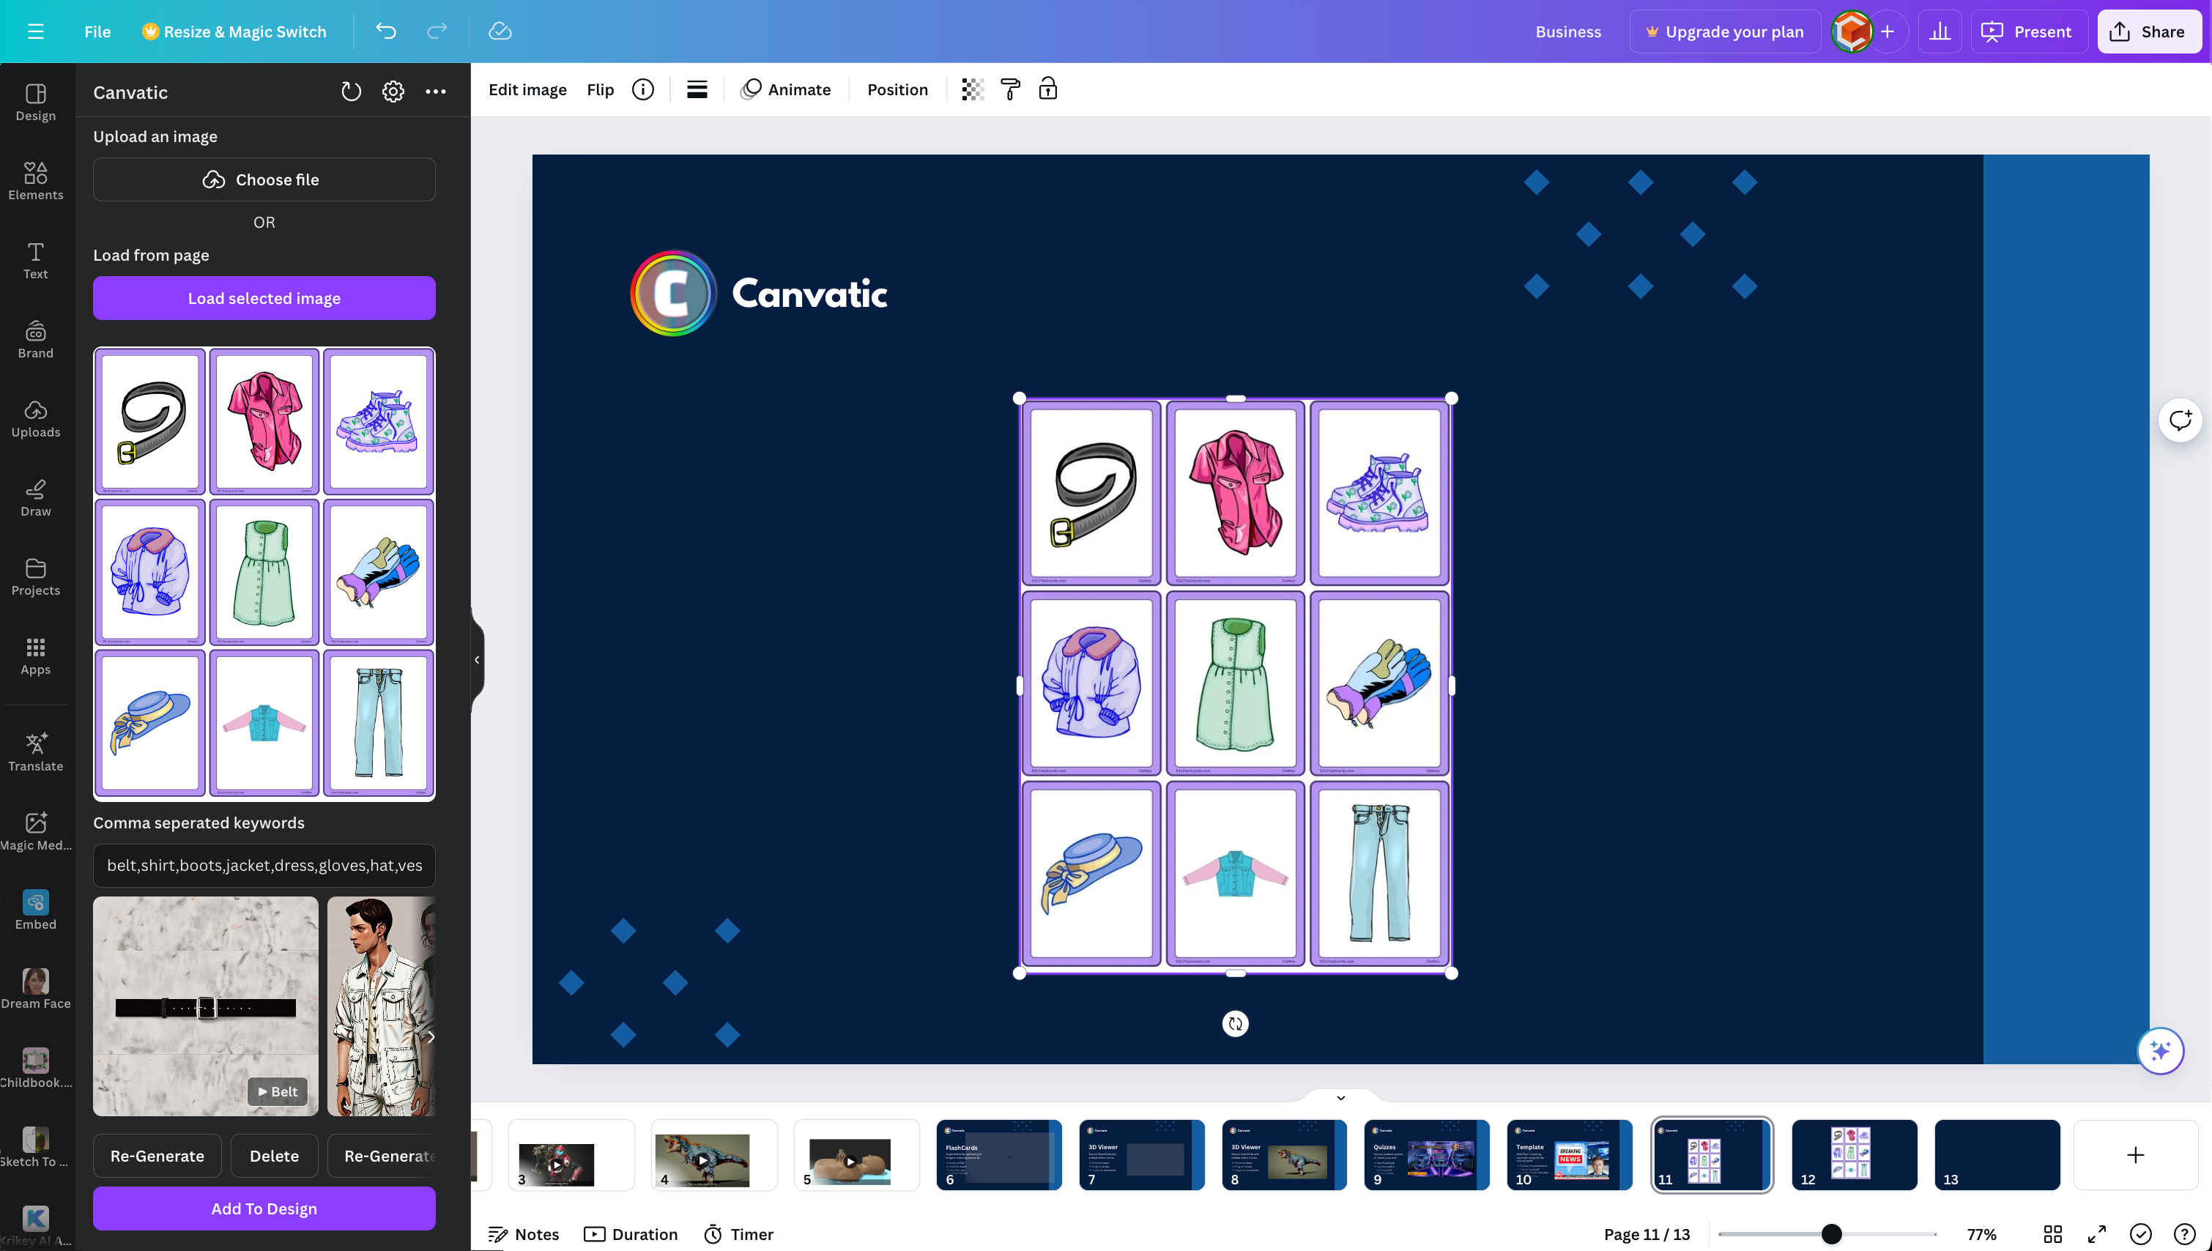This screenshot has width=2212, height=1251.
Task: Collapse the left side panel
Action: pos(477,660)
